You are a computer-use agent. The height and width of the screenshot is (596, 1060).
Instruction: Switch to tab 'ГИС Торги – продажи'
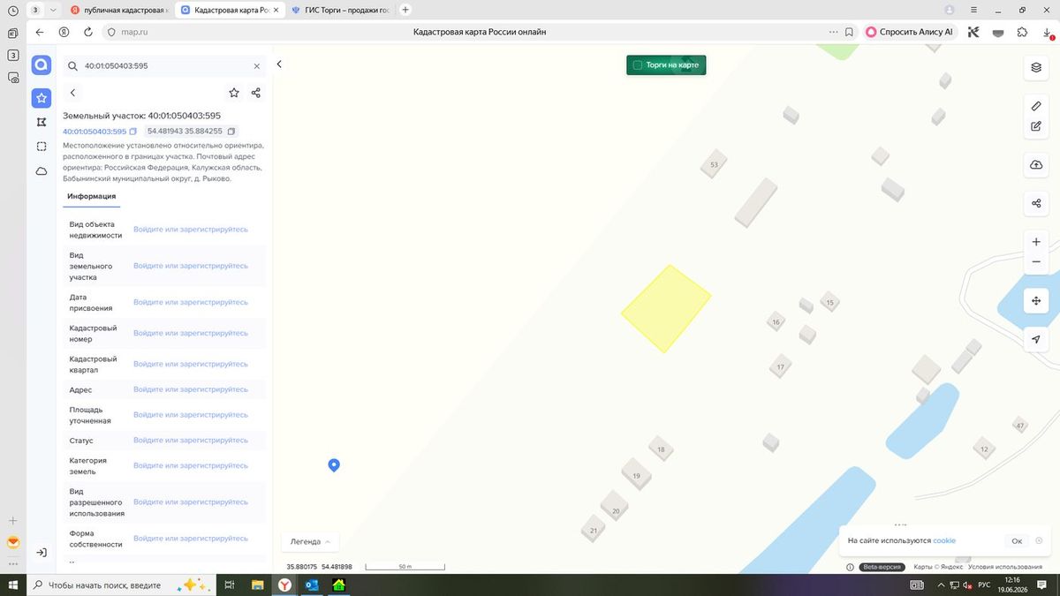click(x=340, y=9)
